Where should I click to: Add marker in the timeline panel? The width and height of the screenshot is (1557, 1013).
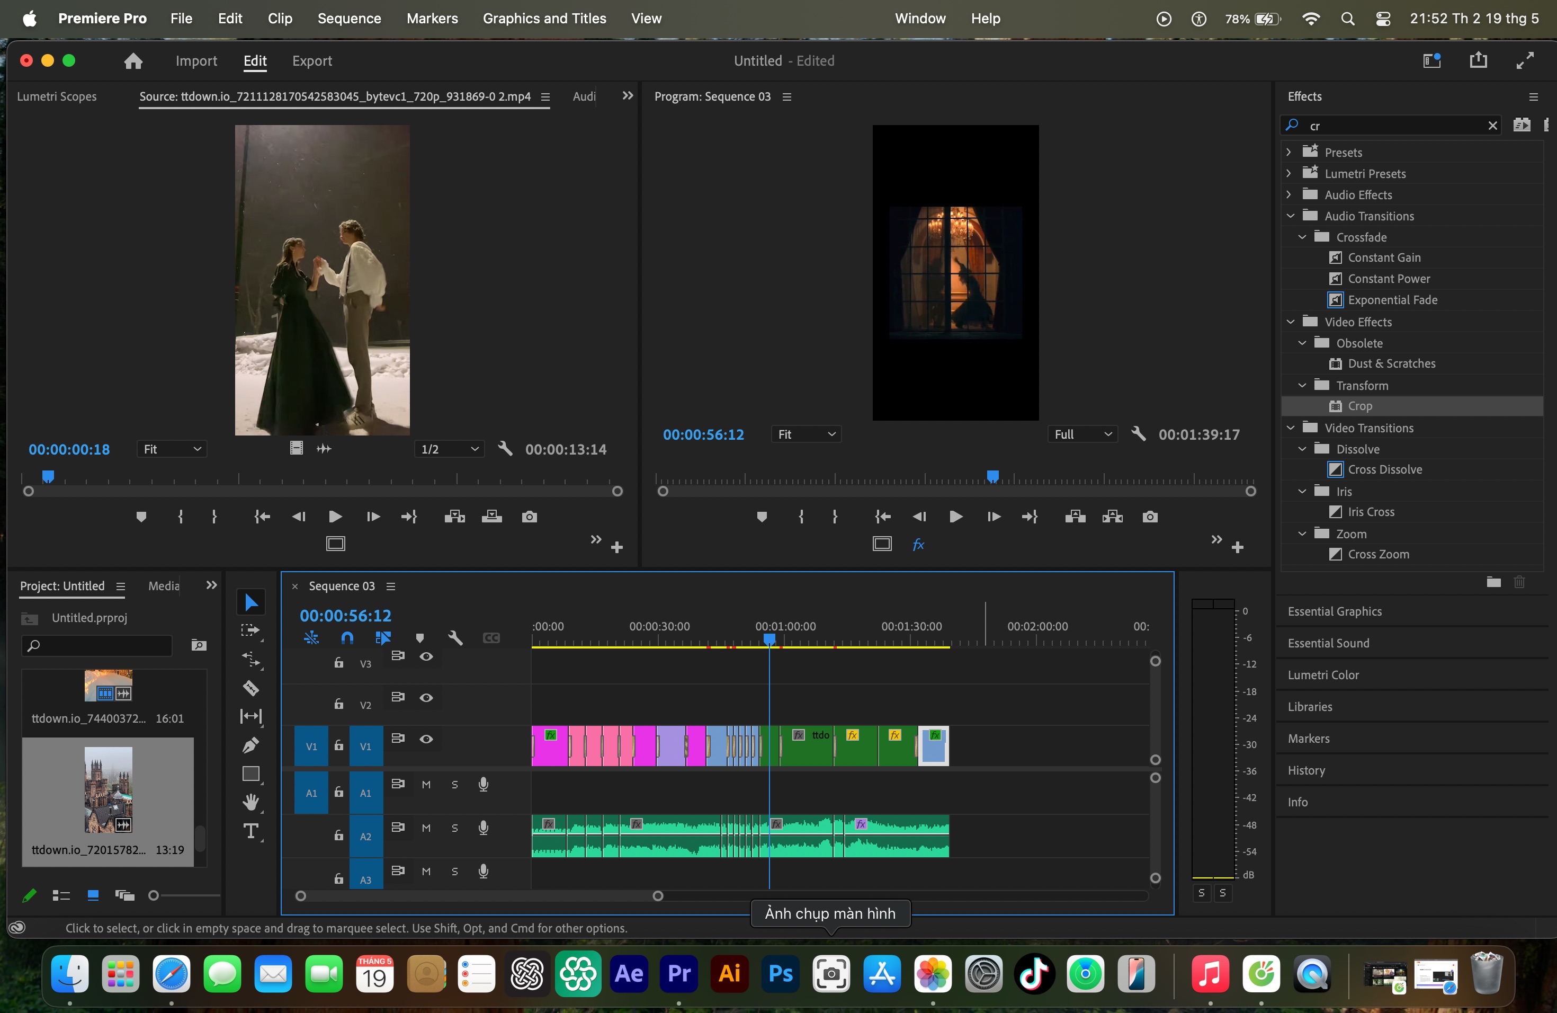pos(420,637)
